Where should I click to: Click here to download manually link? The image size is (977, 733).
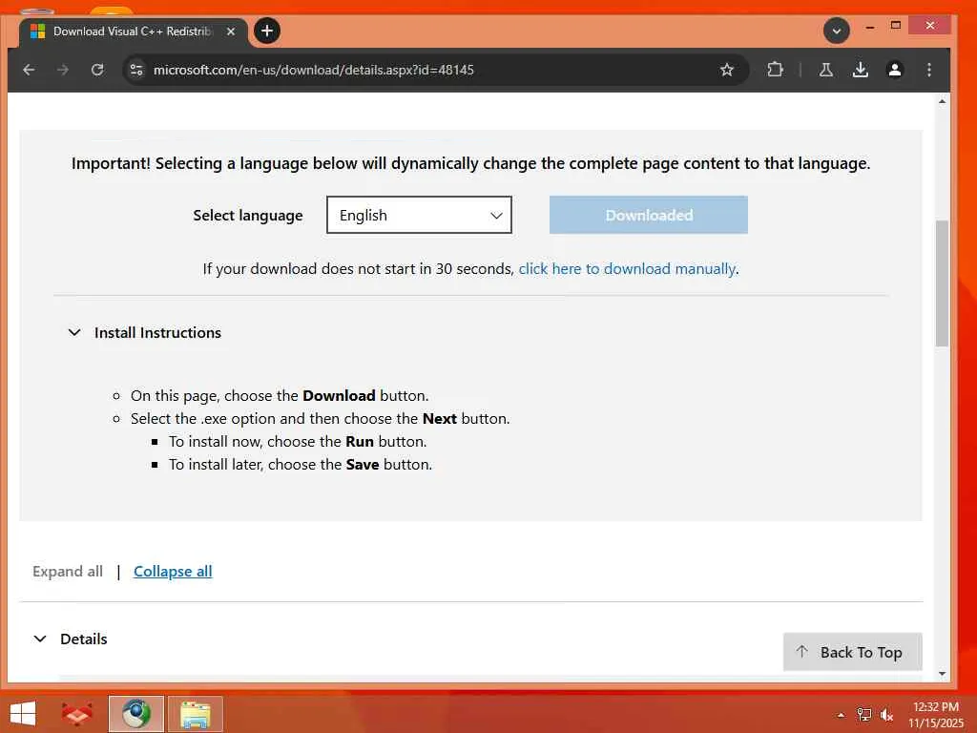(x=628, y=268)
